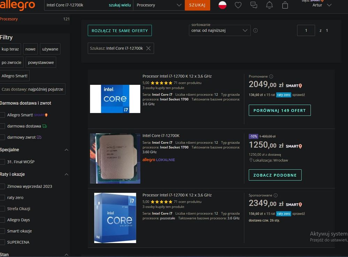This screenshot has height=257, width=348.
Task: Open the Procesory category dropdown
Action: pos(159,5)
